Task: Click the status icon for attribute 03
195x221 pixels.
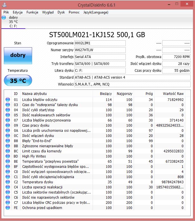Action: (x=8, y=105)
